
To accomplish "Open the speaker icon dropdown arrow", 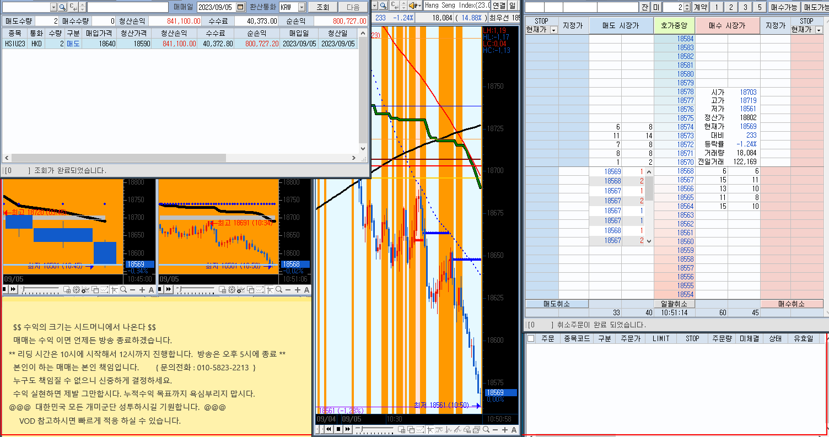I will point(419,6).
